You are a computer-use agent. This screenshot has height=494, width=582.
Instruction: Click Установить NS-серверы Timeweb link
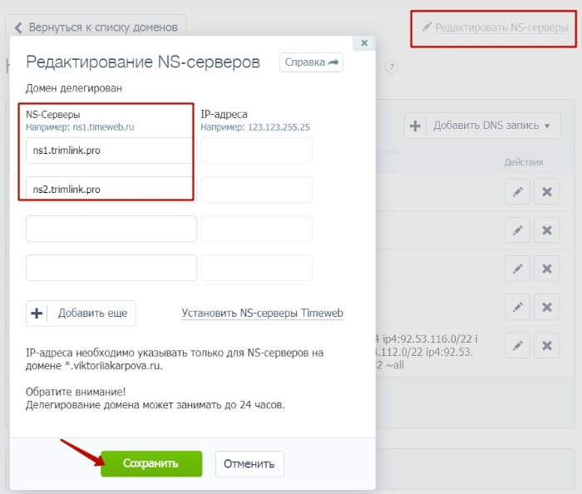262,314
